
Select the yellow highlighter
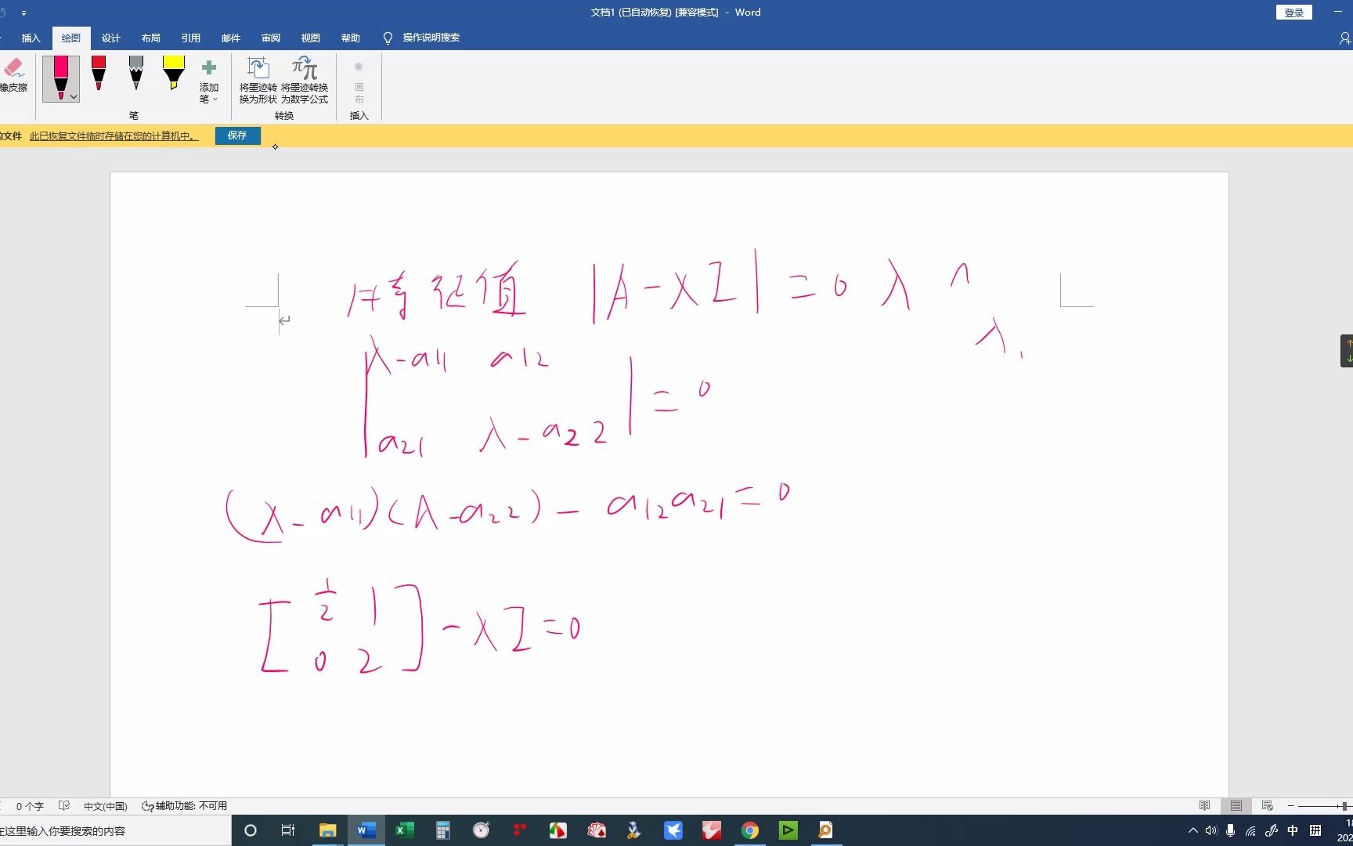[173, 73]
